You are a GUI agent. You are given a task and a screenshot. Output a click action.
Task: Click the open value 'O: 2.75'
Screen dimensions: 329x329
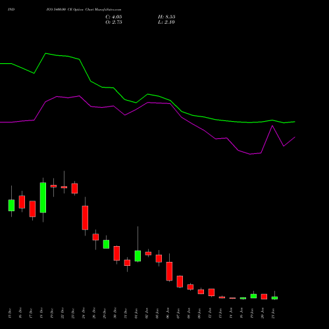point(114,22)
